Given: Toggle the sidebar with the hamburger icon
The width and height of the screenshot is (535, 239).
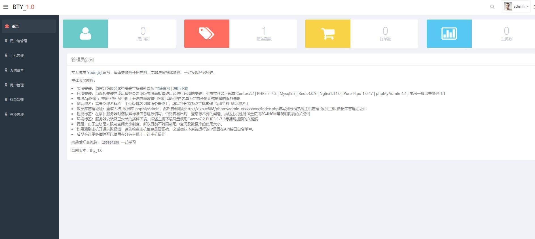Looking at the screenshot, I should [6, 7].
